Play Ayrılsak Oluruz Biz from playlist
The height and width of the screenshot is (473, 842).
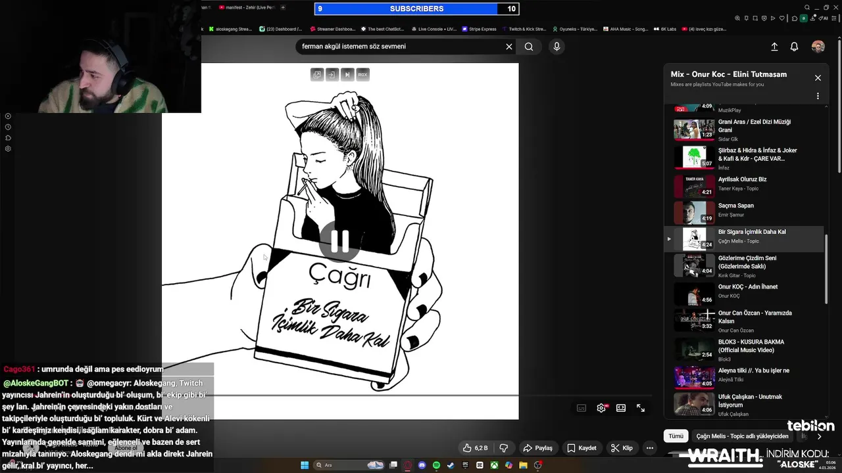tap(745, 187)
